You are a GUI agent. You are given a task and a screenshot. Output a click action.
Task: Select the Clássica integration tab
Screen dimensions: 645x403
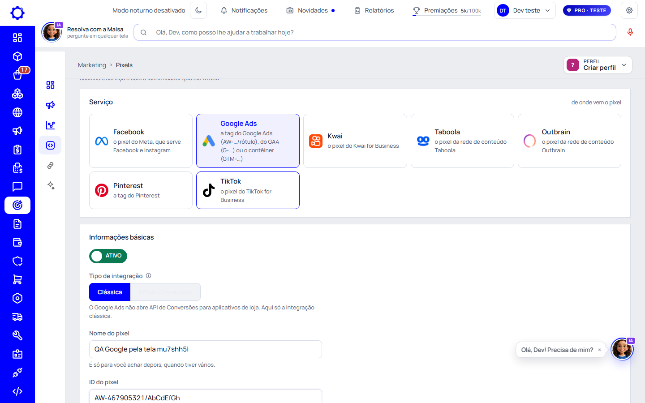coord(110,292)
